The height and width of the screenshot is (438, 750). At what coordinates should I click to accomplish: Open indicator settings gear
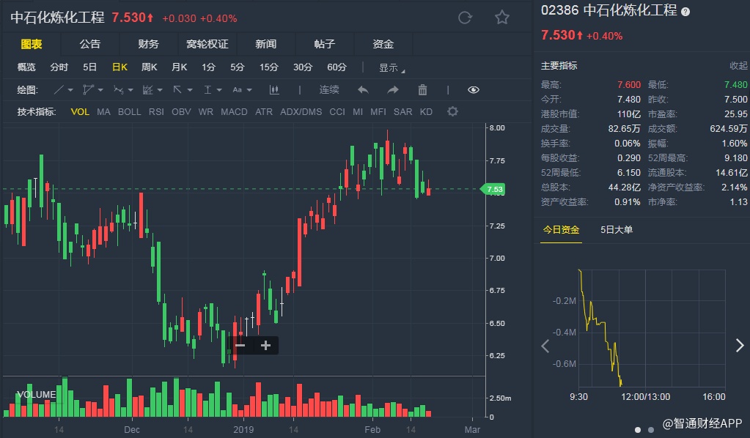point(452,112)
